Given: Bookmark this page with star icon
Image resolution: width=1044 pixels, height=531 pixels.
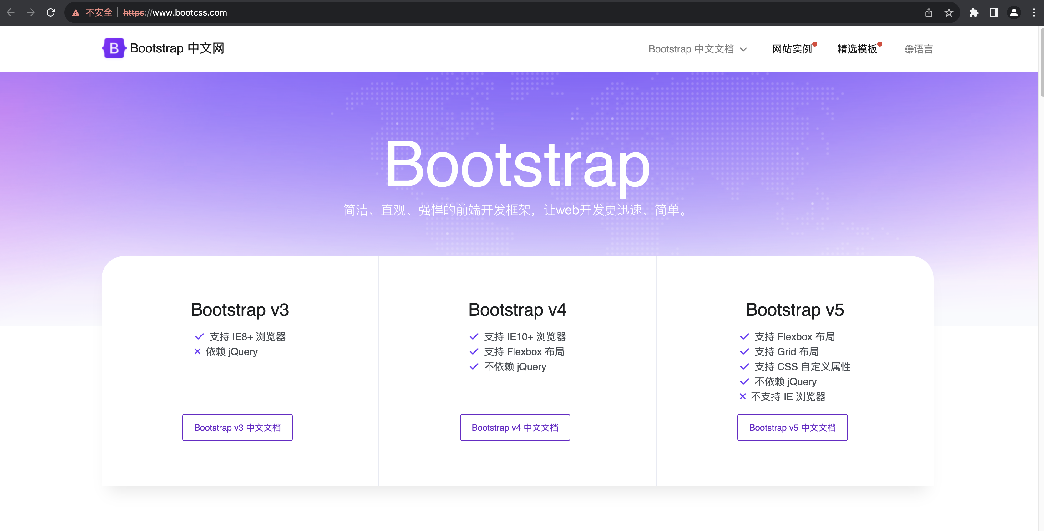Looking at the screenshot, I should point(949,13).
